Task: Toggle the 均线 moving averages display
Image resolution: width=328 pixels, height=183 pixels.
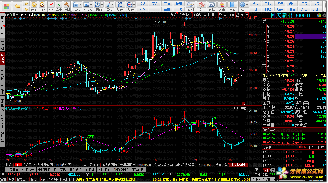Action: coord(207,15)
